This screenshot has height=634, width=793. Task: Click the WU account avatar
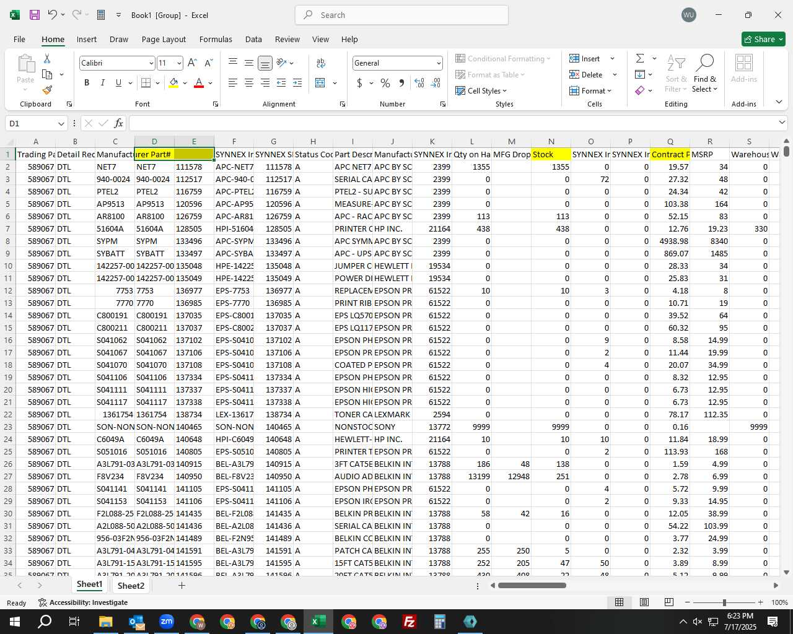coord(688,15)
